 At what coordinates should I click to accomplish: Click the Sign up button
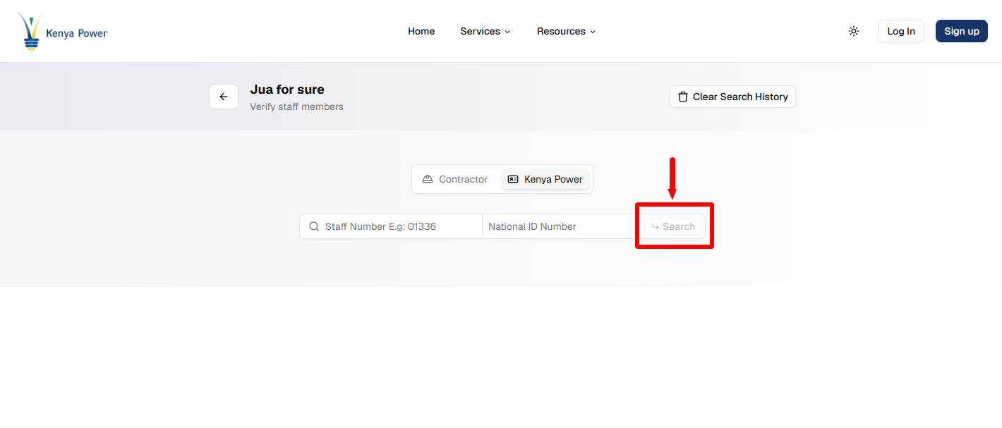click(962, 31)
